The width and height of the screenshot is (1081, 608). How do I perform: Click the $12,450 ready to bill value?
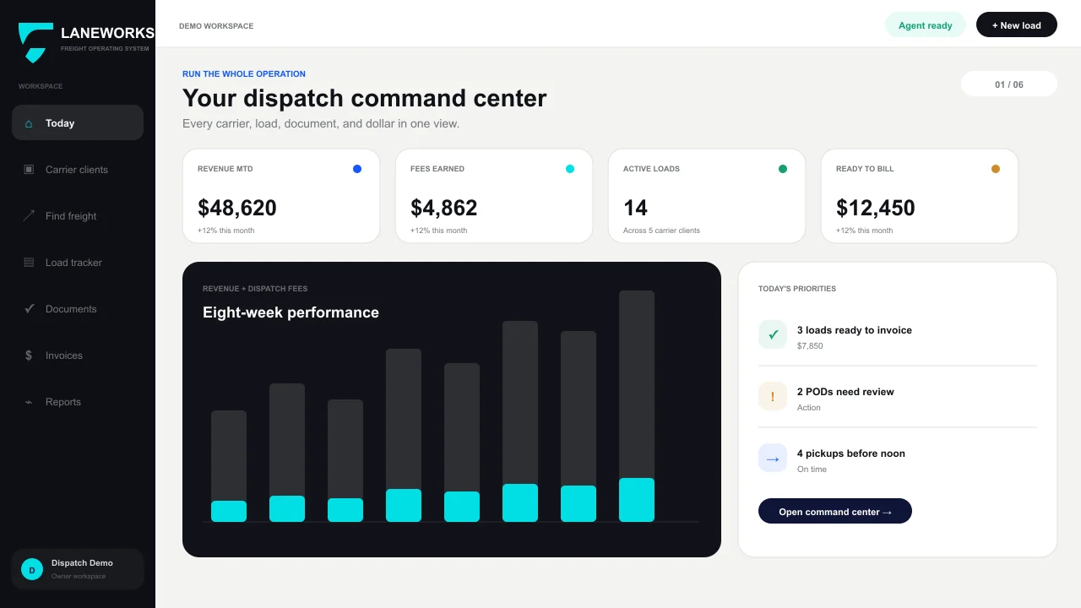pos(876,208)
